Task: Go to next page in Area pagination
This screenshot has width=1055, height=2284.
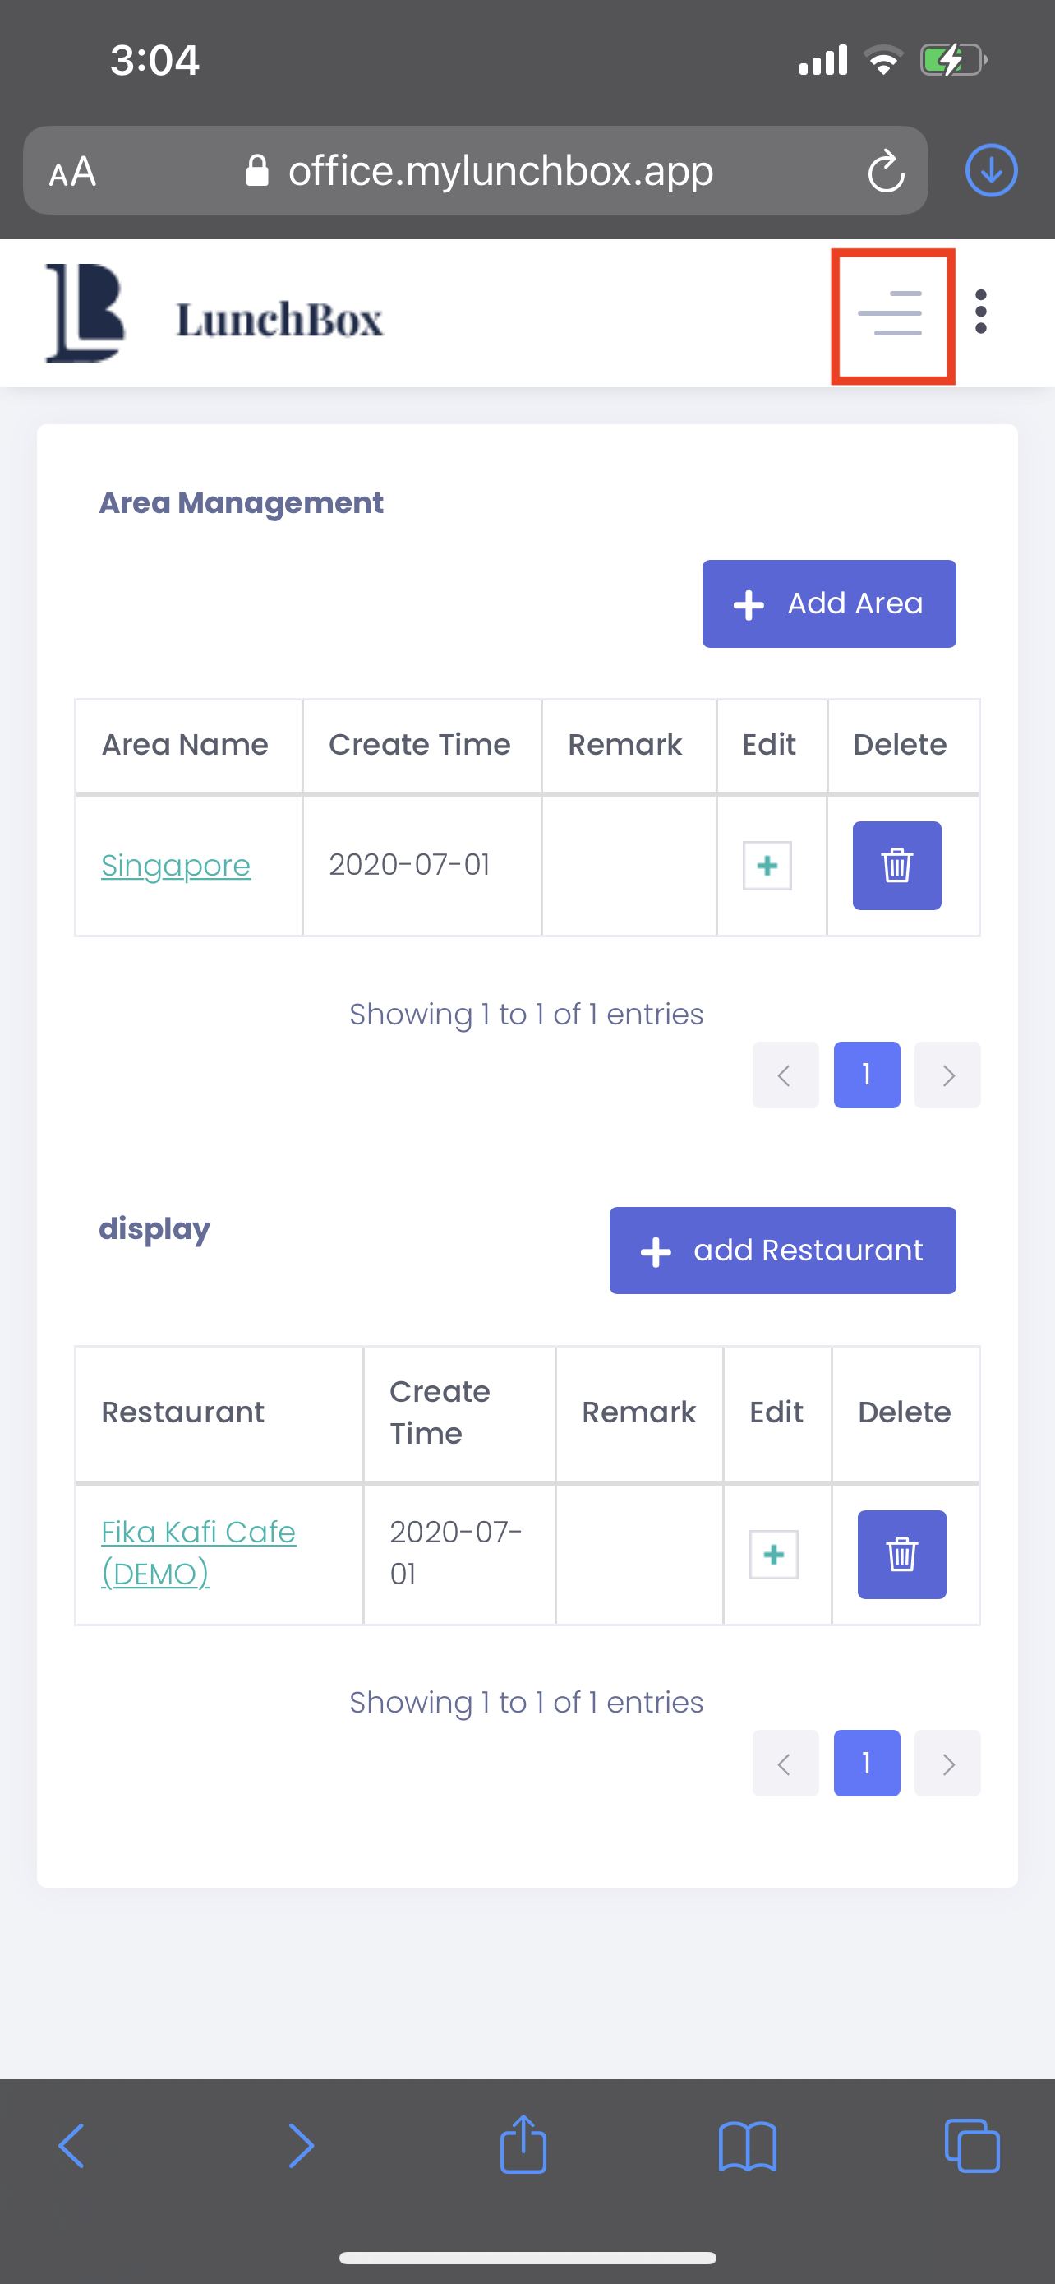Action: click(948, 1075)
